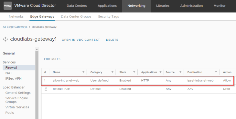Viewport: 236px width, 119px height.
Task: Click the gateway arrows icon beside cloudlabs-gateway1
Action: click(x=5, y=39)
